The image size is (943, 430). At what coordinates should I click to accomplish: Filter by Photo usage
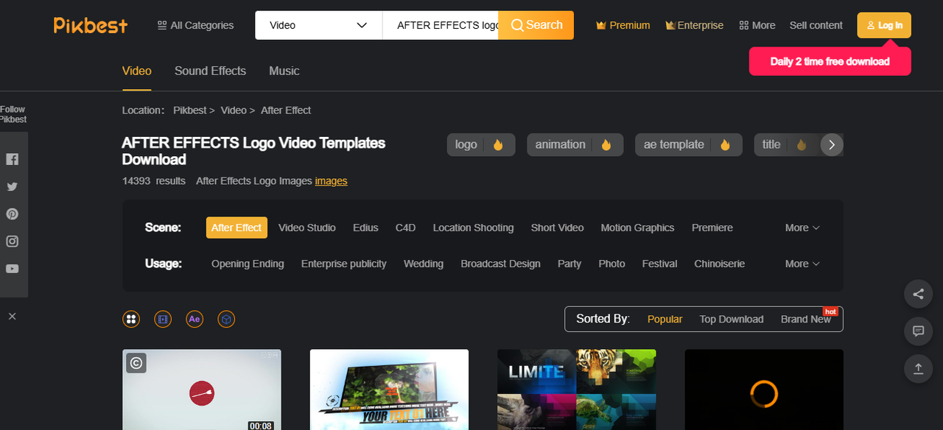pos(611,264)
